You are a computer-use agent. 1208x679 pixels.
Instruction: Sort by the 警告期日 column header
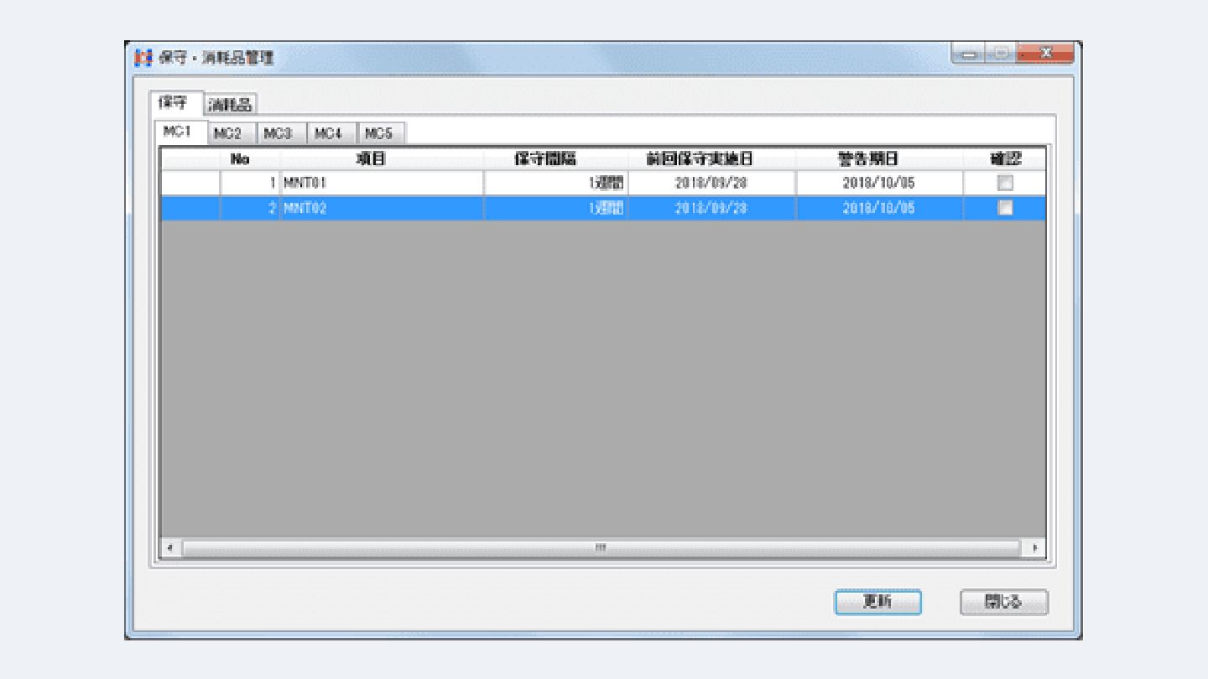(878, 158)
